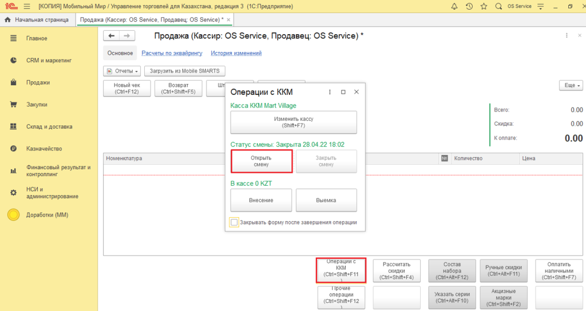This screenshot has width=586, height=311.
Task: Click the Склад и доставка grid icon
Action: (x=14, y=126)
